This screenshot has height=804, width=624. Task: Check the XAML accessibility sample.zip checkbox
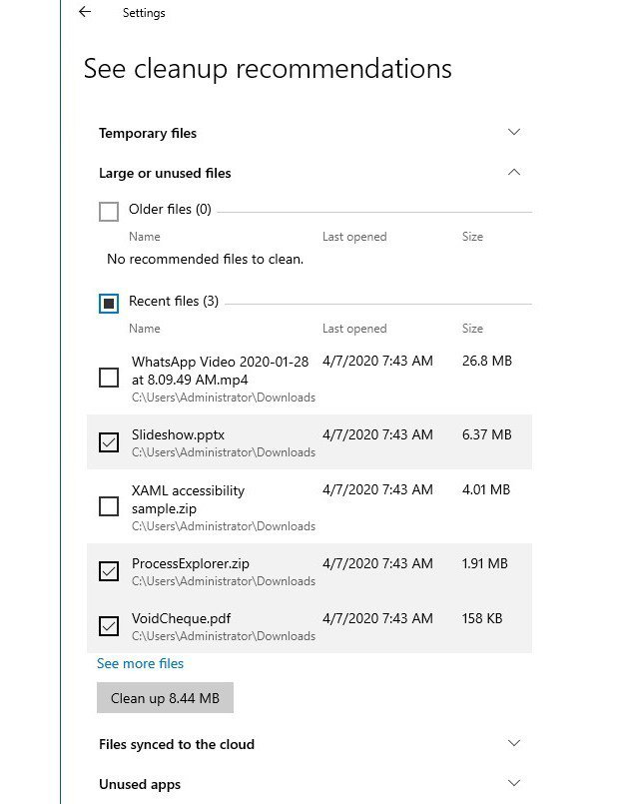[109, 507]
